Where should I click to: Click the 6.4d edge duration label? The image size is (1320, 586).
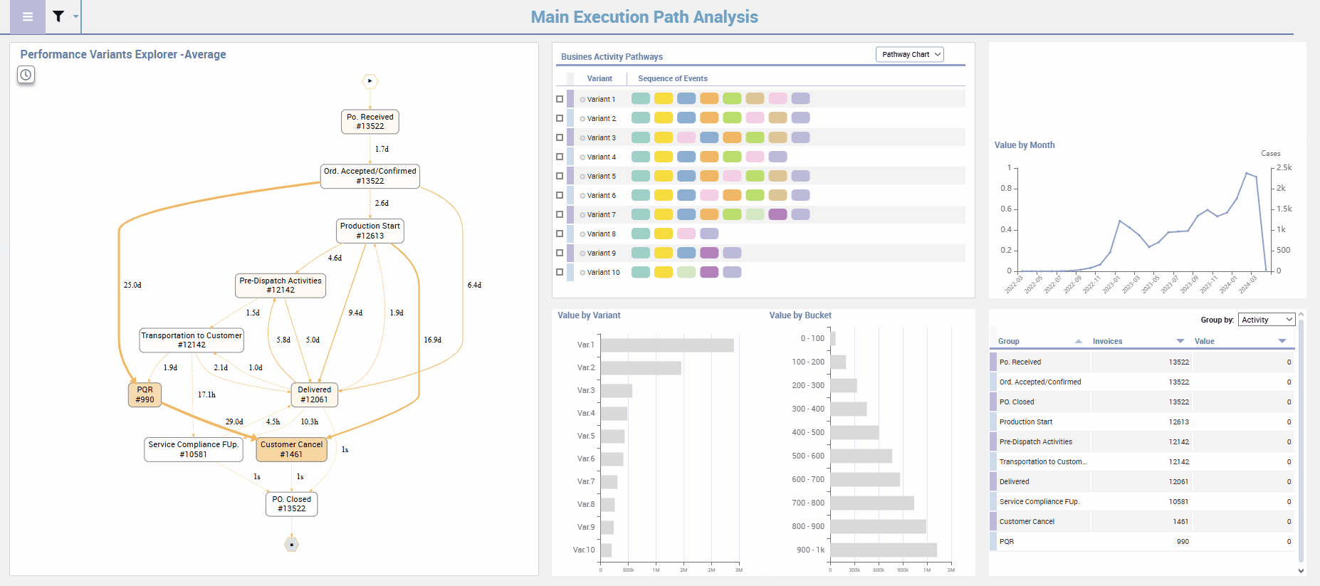[474, 285]
